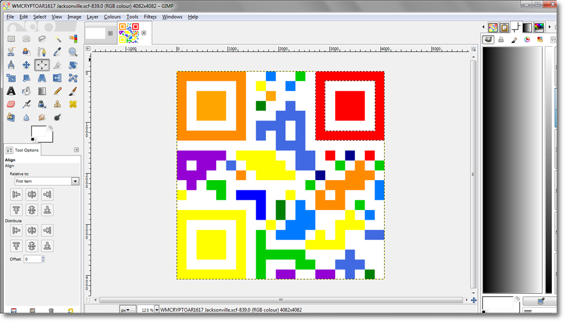Click the vertical canvas scrollbar
This screenshot has height=322, width=565.
[x=473, y=174]
